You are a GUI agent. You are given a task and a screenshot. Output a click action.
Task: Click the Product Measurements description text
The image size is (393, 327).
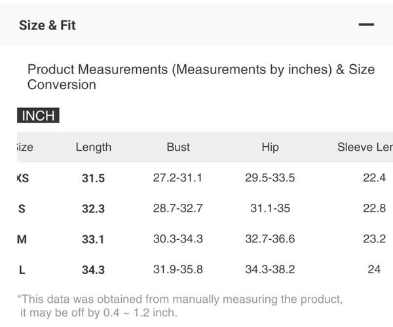tap(201, 77)
